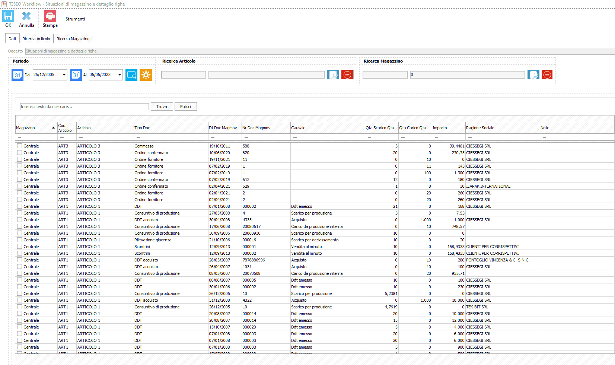
Task: Open the T3SEO Workflow app icon in title bar
Action: (4, 4)
